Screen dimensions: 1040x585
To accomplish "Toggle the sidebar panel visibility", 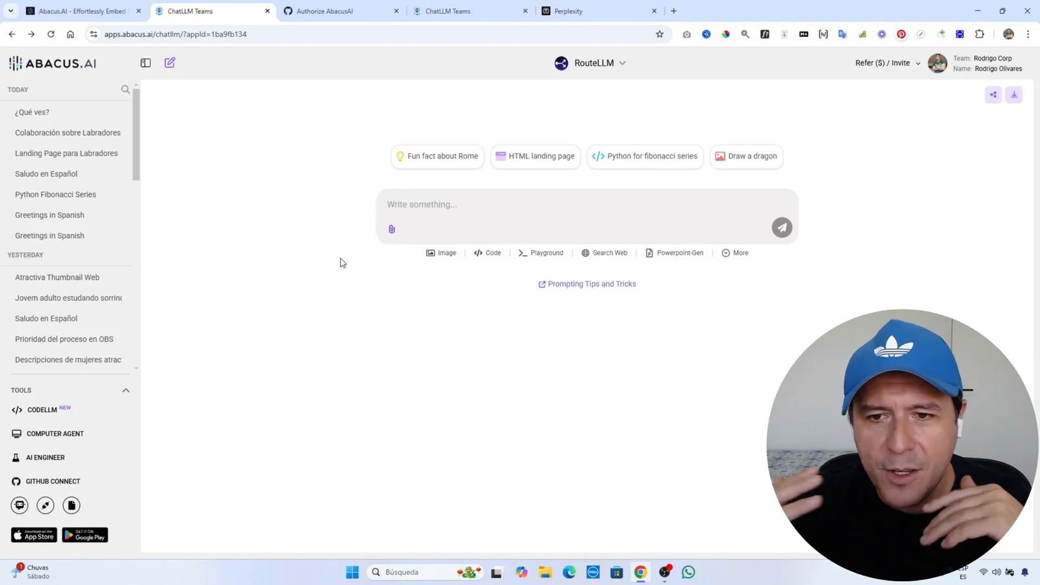I will click(145, 62).
